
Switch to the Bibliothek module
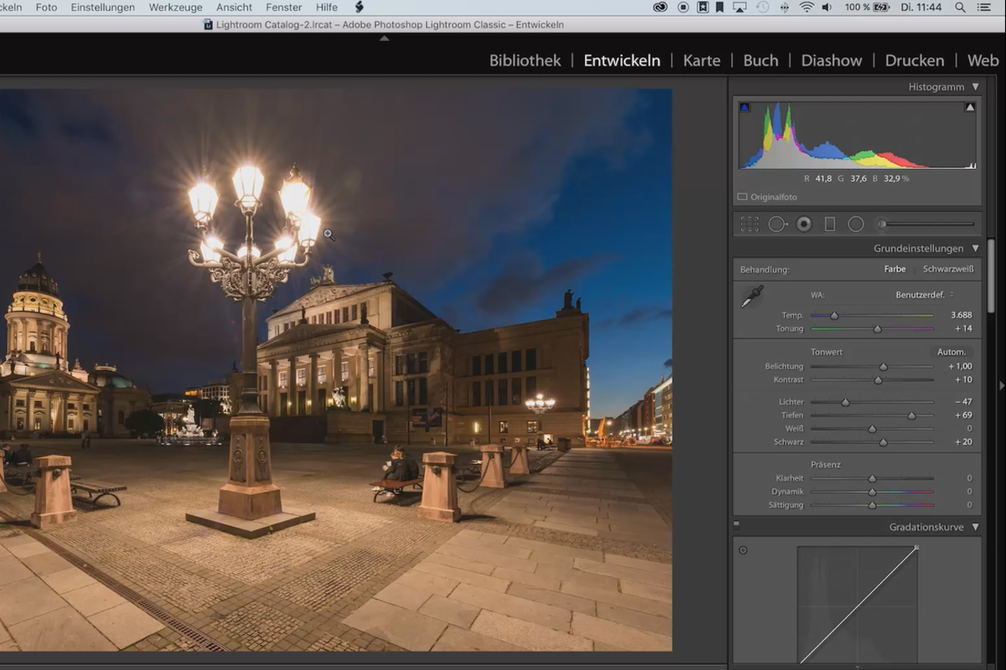[525, 60]
